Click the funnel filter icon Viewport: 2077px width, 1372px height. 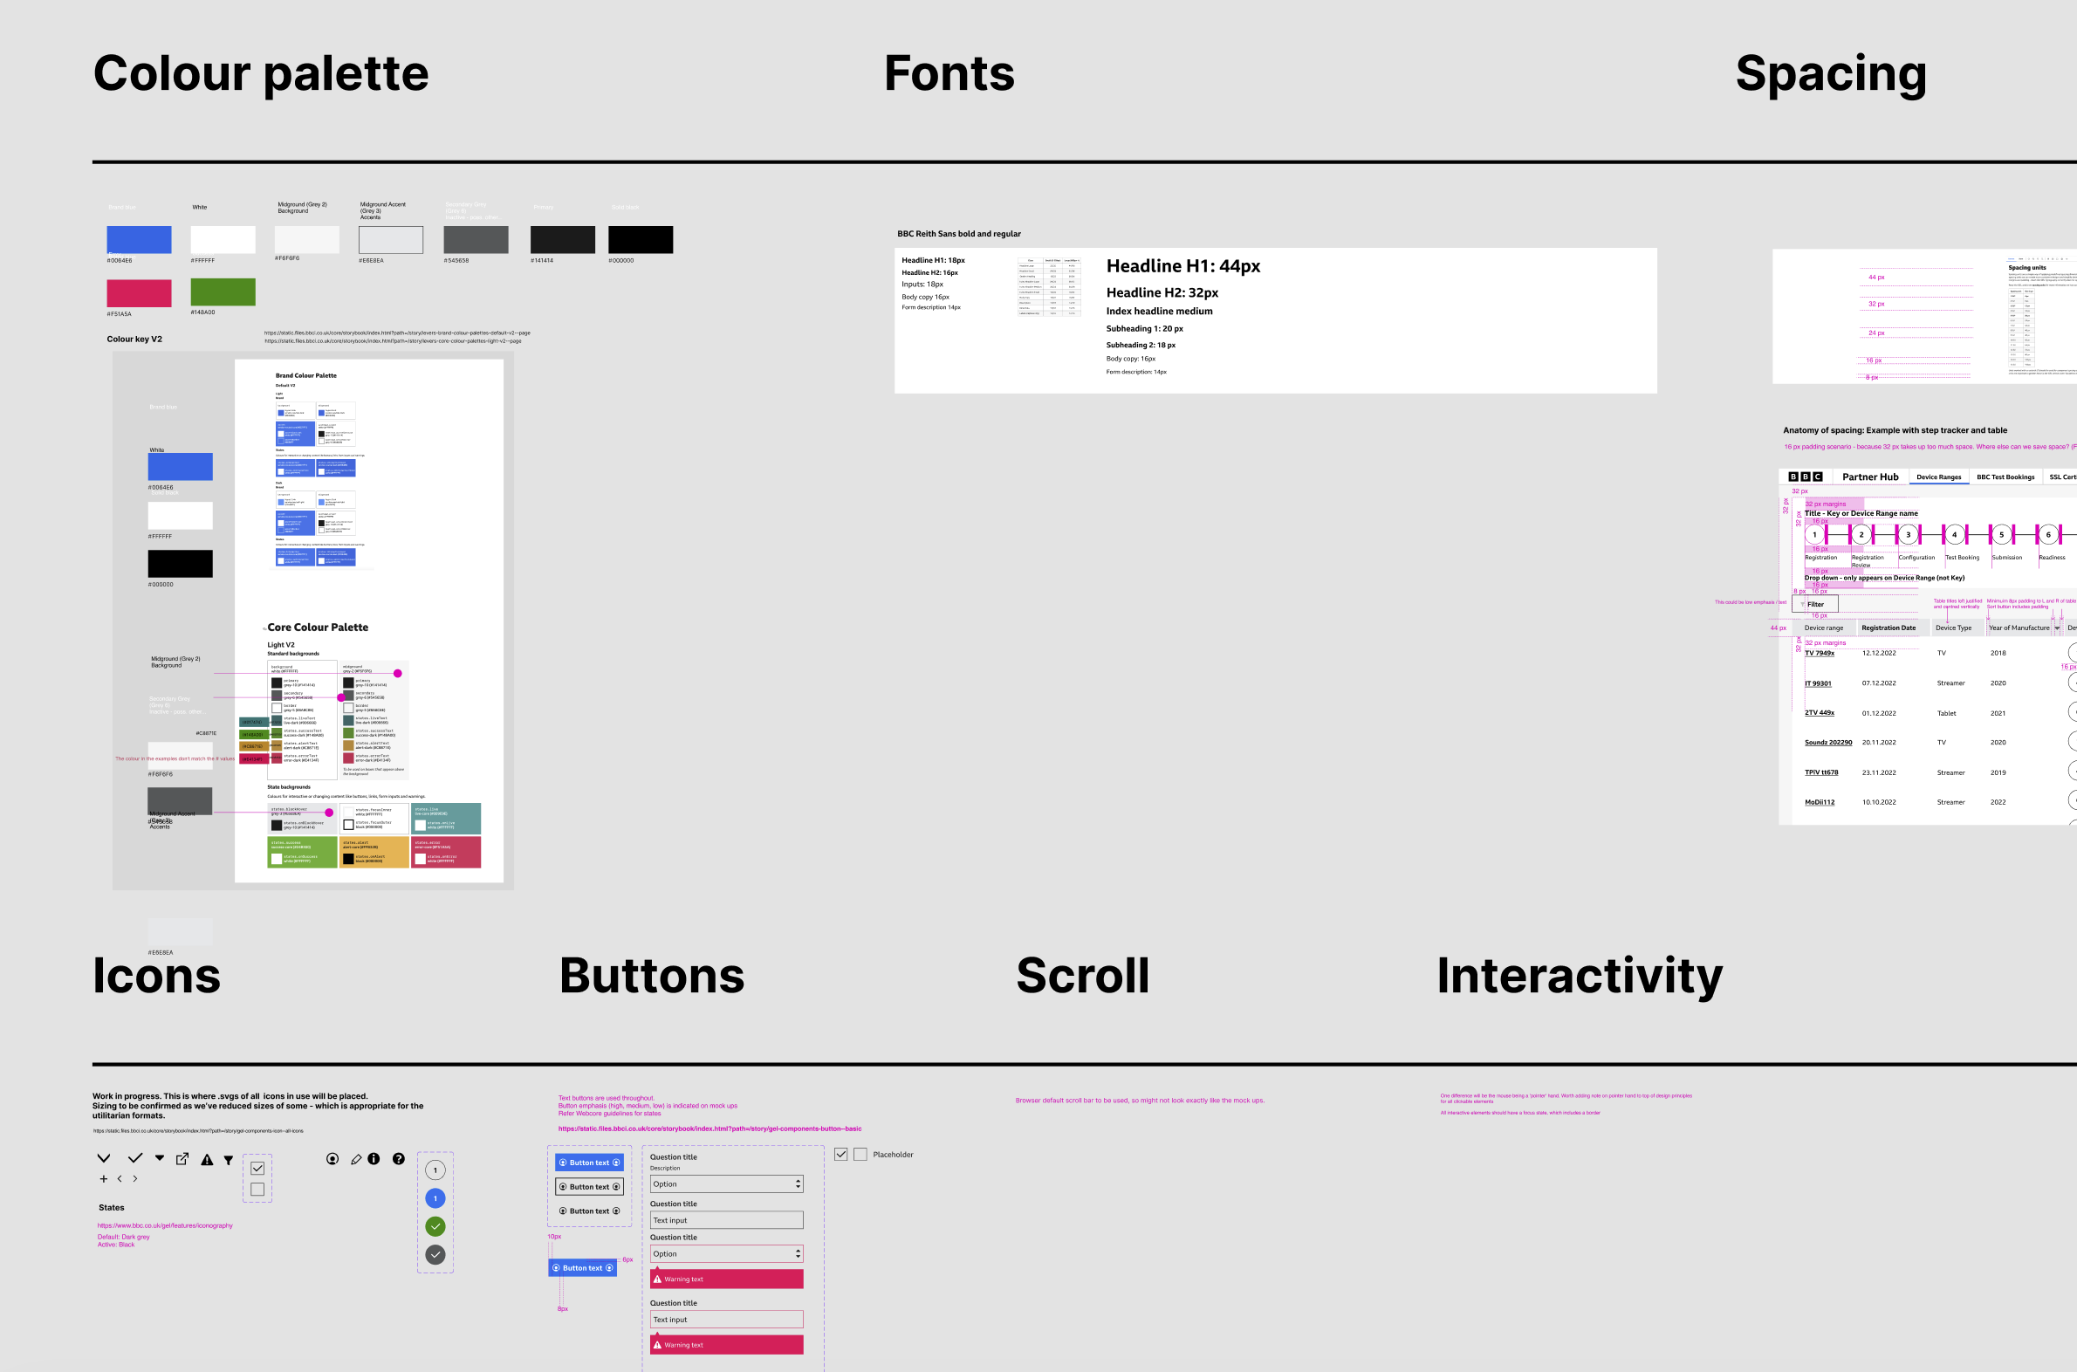click(229, 1160)
